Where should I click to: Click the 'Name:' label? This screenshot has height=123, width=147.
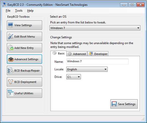[x=59, y=62]
